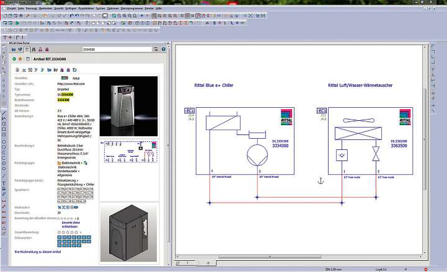Click the first language flag icon in Sprachen
Viewport: 447px width, 272px height.
(61, 190)
